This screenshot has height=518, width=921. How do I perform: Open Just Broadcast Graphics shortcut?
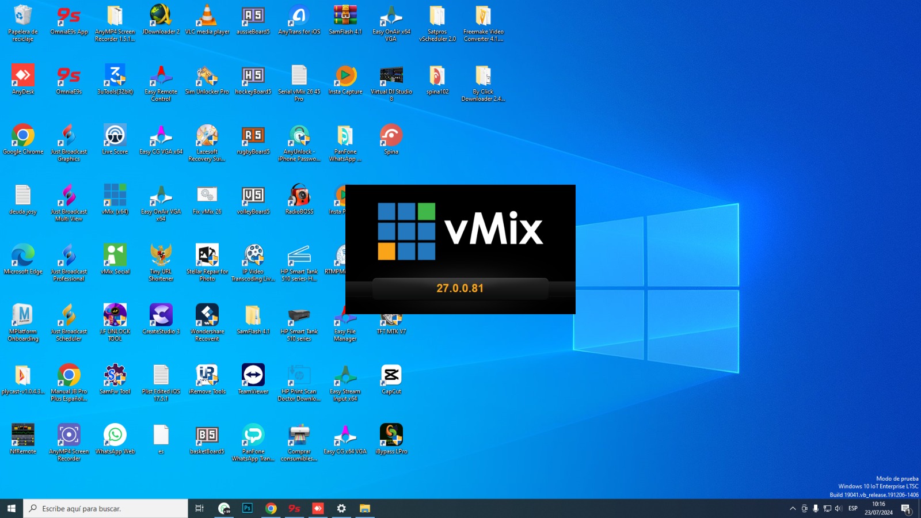pos(69,143)
